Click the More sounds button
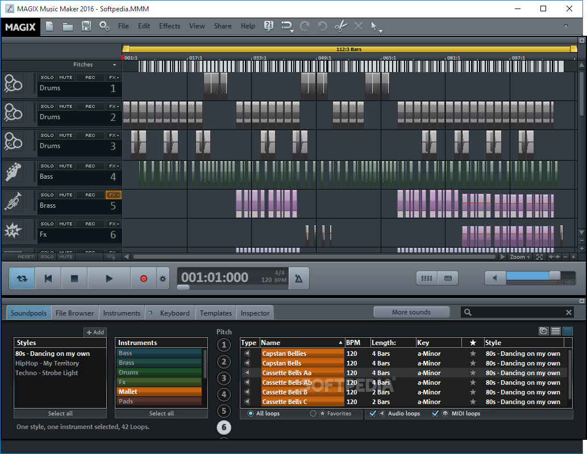Screen dimensions: 587x454 pyautogui.click(x=411, y=312)
